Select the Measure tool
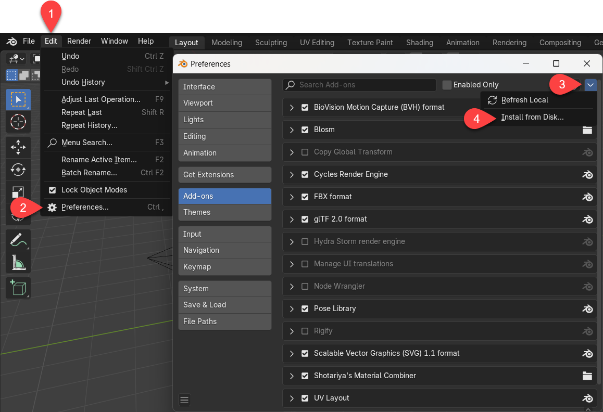603x412 pixels. 18,263
